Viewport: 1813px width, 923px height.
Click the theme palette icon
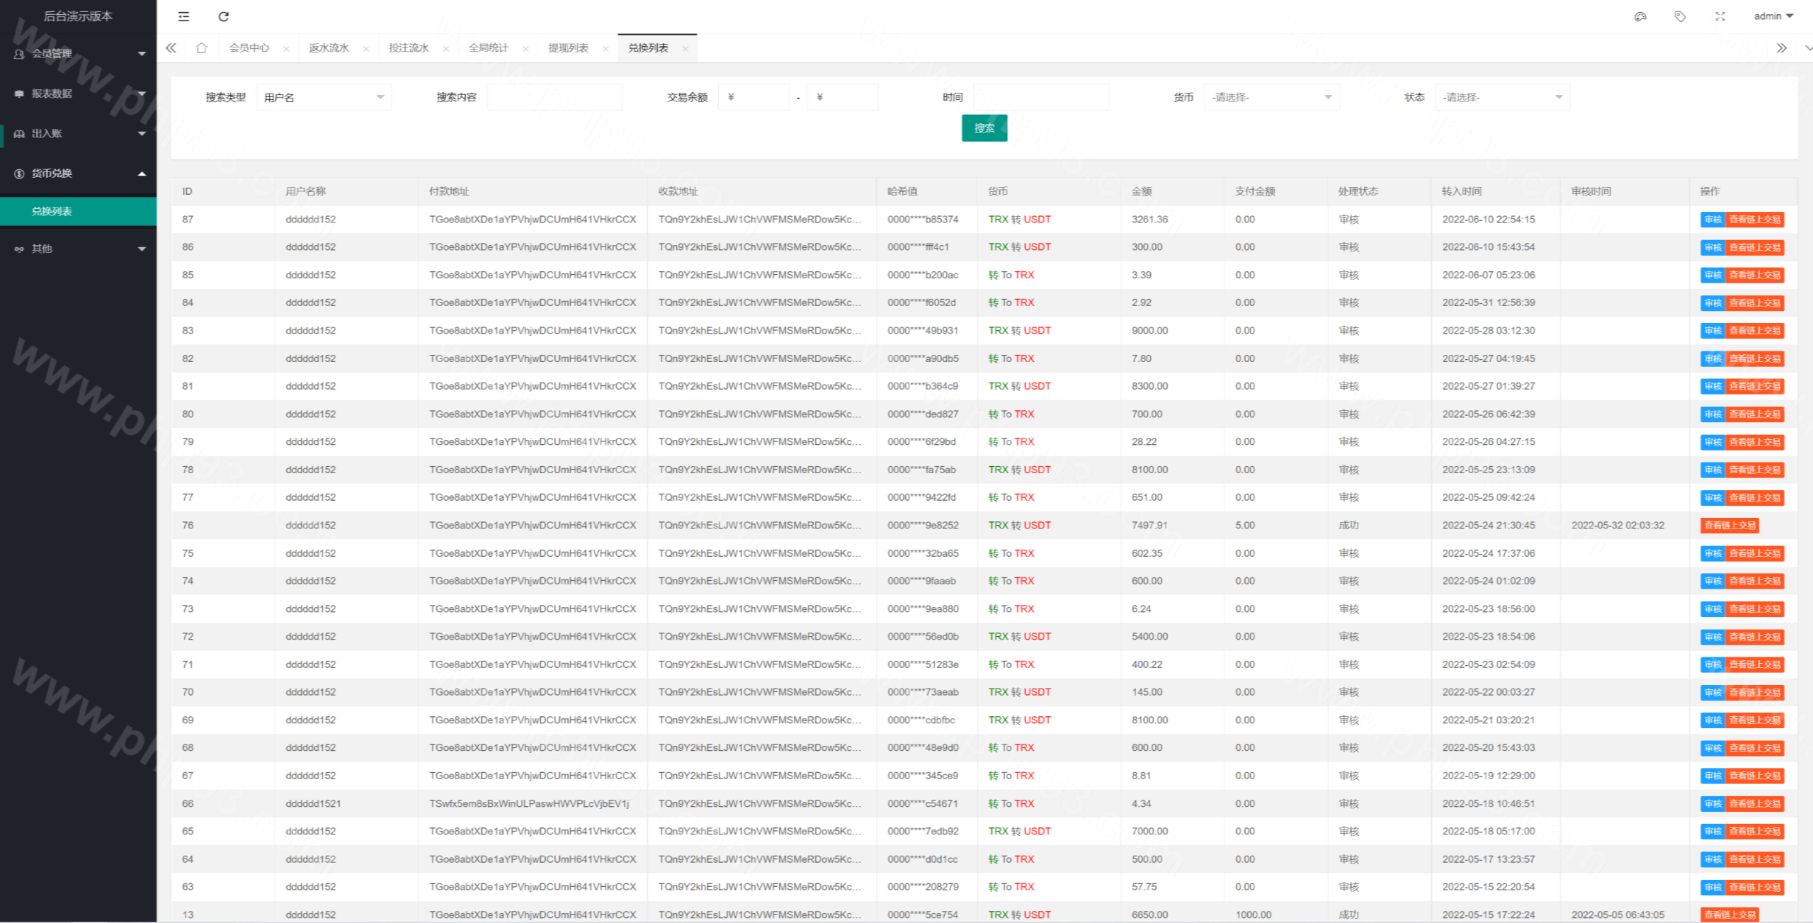1640,16
